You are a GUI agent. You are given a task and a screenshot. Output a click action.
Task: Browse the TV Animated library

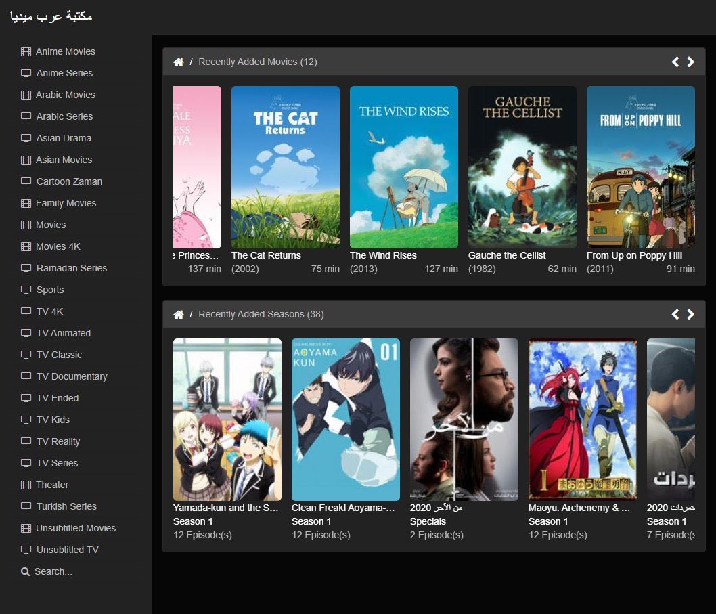(x=64, y=333)
